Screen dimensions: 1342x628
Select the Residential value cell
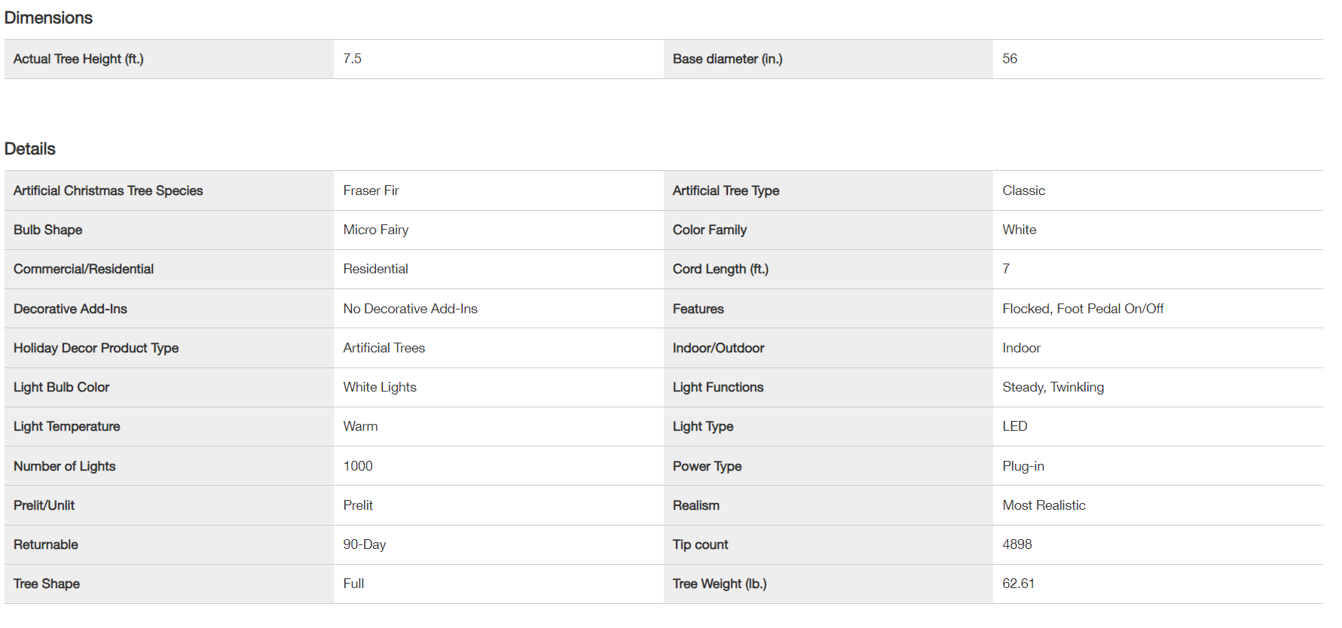[375, 269]
